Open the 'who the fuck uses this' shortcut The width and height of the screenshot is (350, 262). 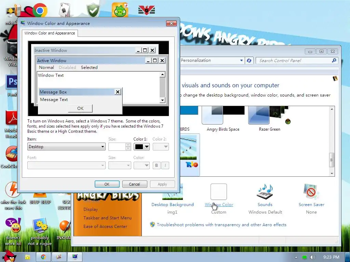(13, 190)
